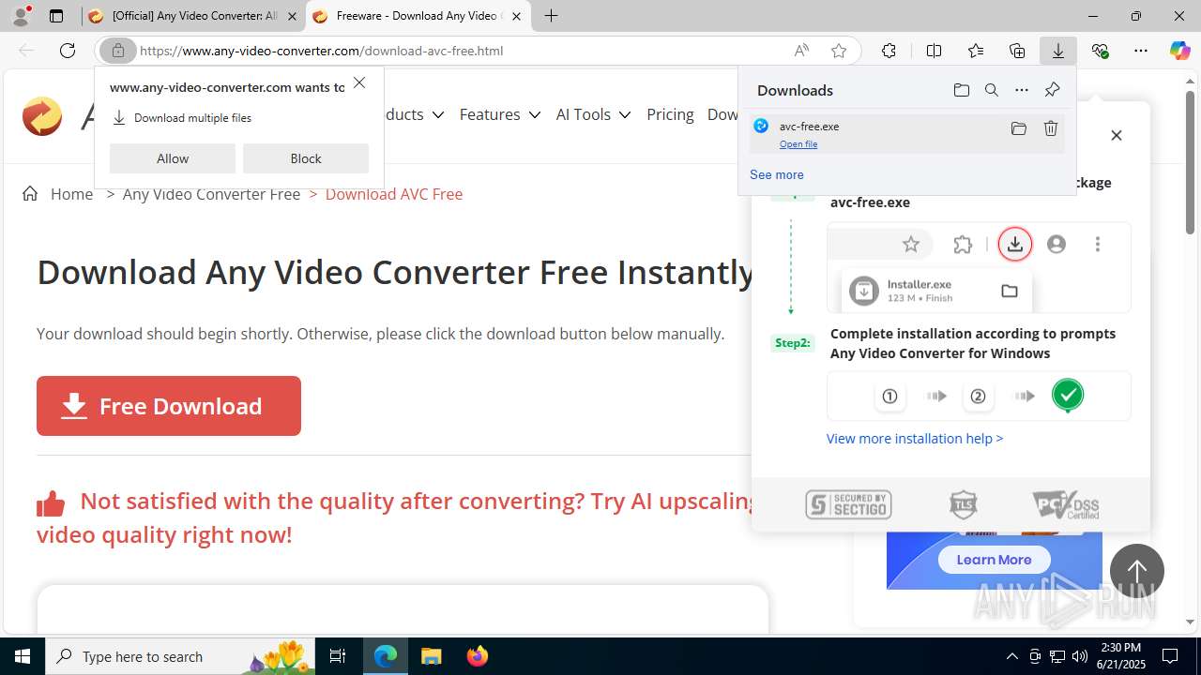Delete avc-free.exe download entry
Viewport: 1201px width, 675px height.
point(1051,128)
